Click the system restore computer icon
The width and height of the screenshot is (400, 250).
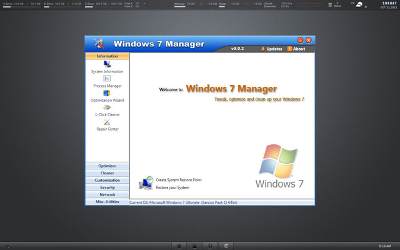(x=146, y=183)
